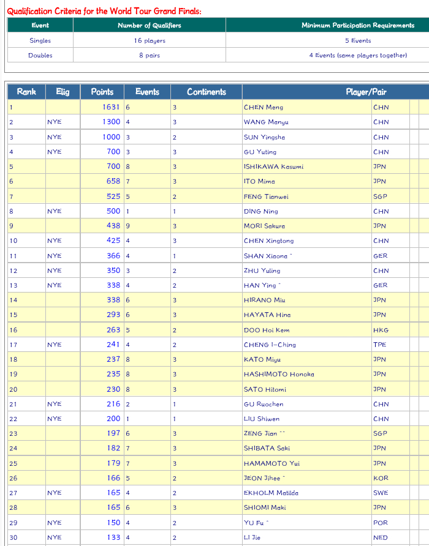Click the Events column header
The image size is (429, 546).
(147, 92)
